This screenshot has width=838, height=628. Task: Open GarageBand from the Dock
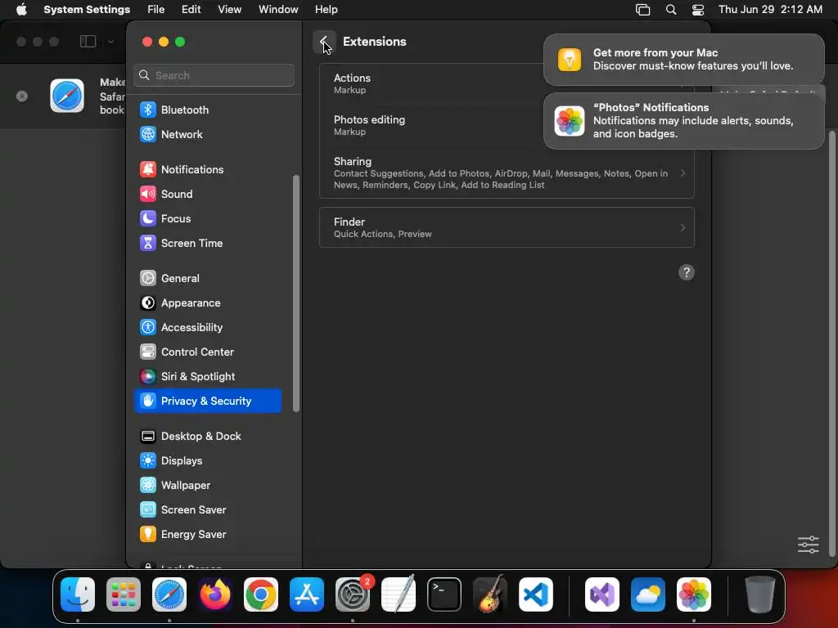(x=490, y=594)
